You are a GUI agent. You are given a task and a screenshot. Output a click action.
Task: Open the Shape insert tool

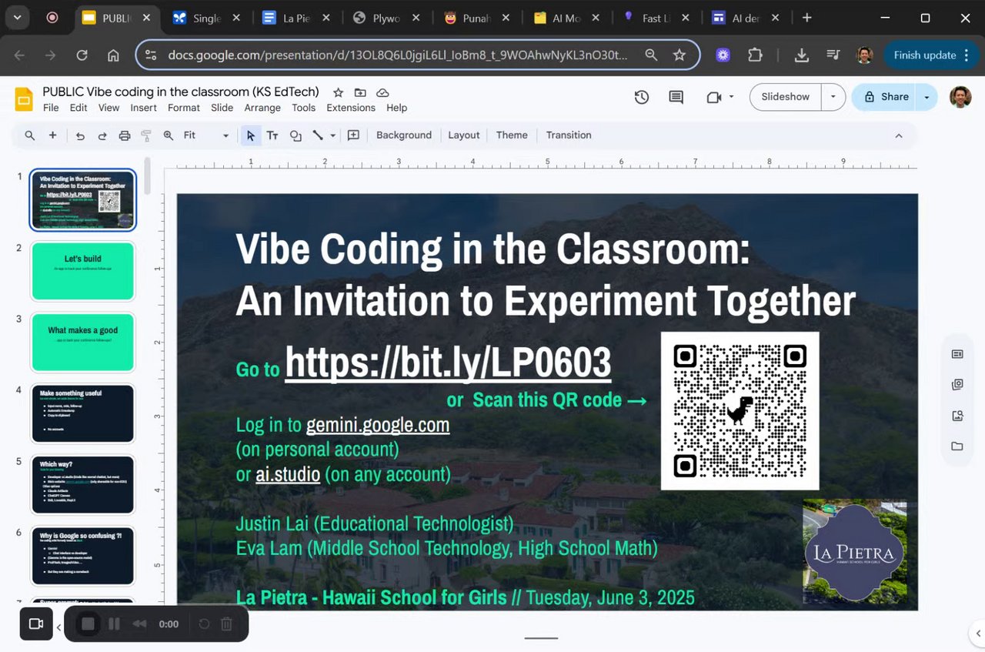tap(295, 135)
